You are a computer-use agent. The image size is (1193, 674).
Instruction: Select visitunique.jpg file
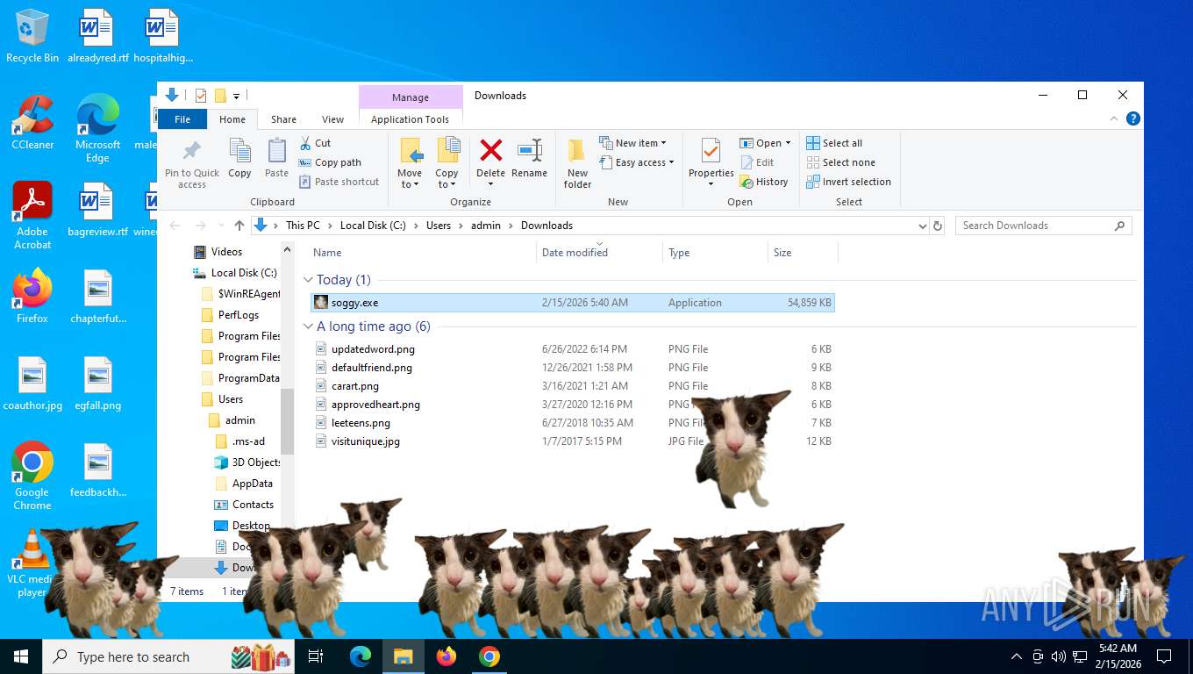point(573,441)
